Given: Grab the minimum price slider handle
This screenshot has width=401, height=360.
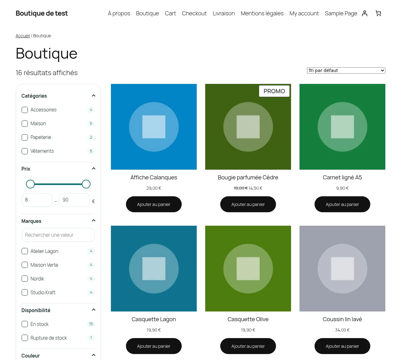Looking at the screenshot, I should tap(30, 184).
